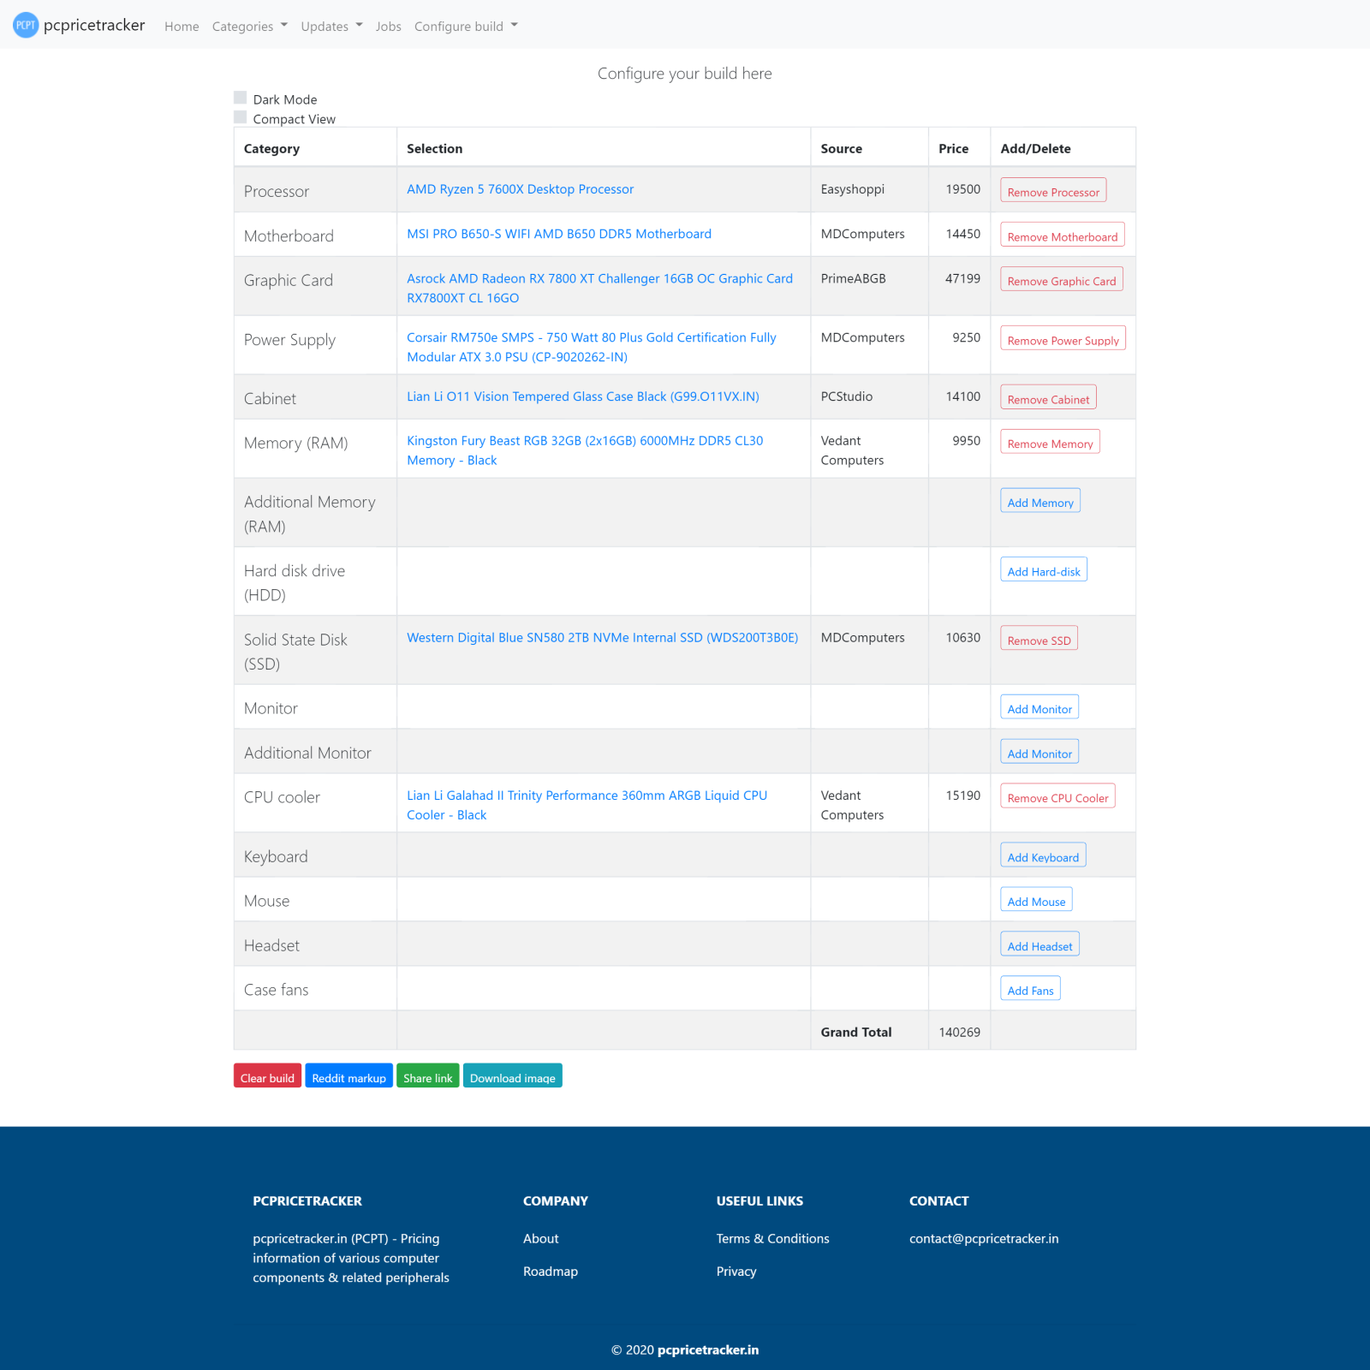Download the build as an image
This screenshot has height=1370, width=1370.
pos(512,1077)
